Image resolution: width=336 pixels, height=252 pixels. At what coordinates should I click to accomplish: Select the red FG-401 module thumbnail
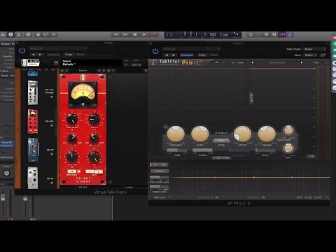point(33,121)
